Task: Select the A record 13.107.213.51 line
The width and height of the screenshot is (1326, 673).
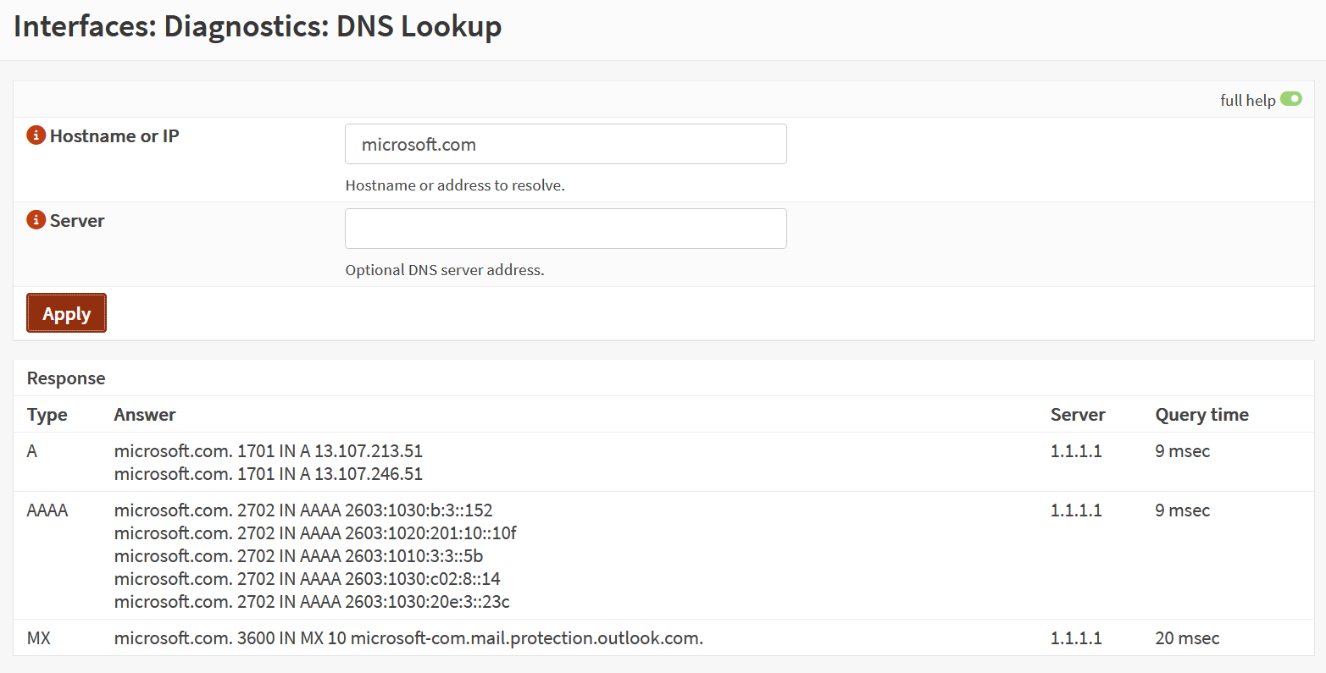Action: pos(269,451)
